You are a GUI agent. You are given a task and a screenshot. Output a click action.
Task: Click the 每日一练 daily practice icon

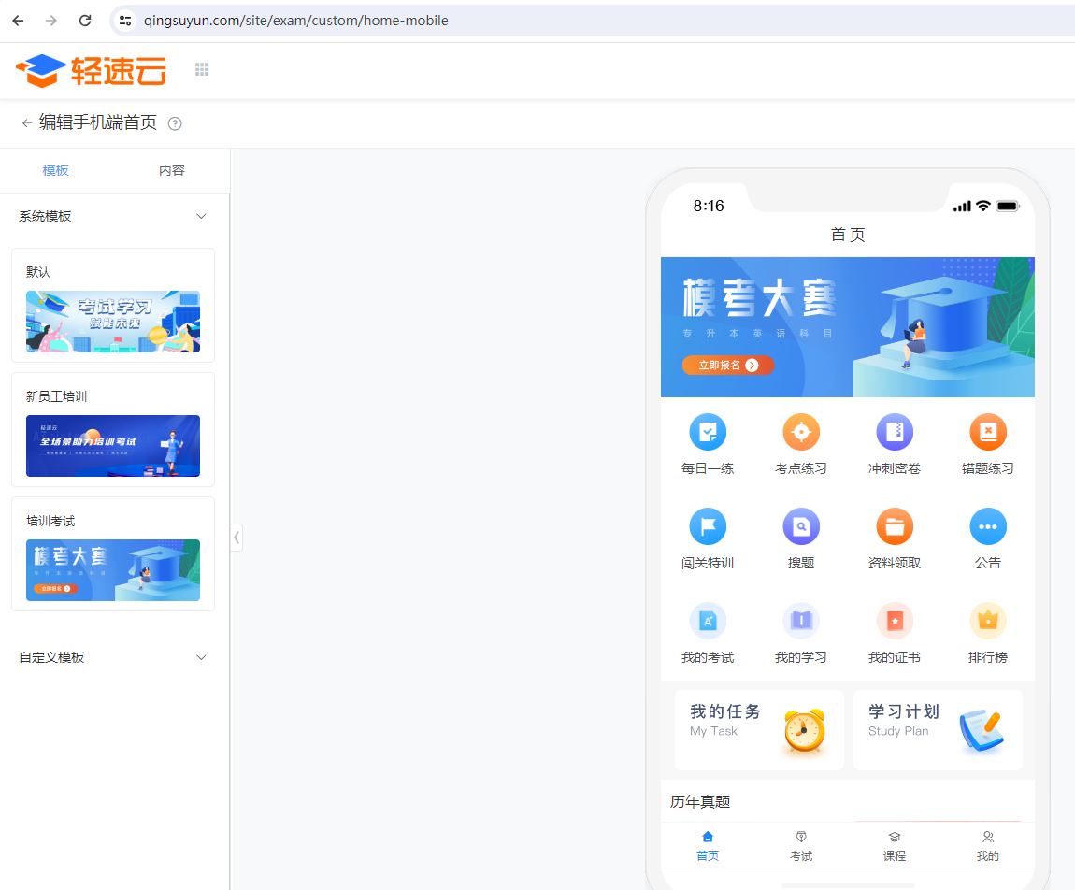pos(708,432)
